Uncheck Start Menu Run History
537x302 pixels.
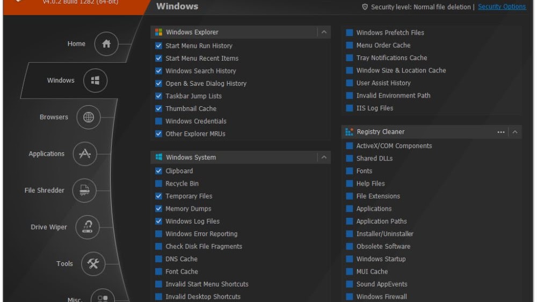point(158,46)
